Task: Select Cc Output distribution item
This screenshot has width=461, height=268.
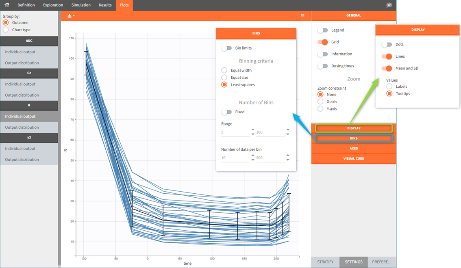Action: [22, 95]
